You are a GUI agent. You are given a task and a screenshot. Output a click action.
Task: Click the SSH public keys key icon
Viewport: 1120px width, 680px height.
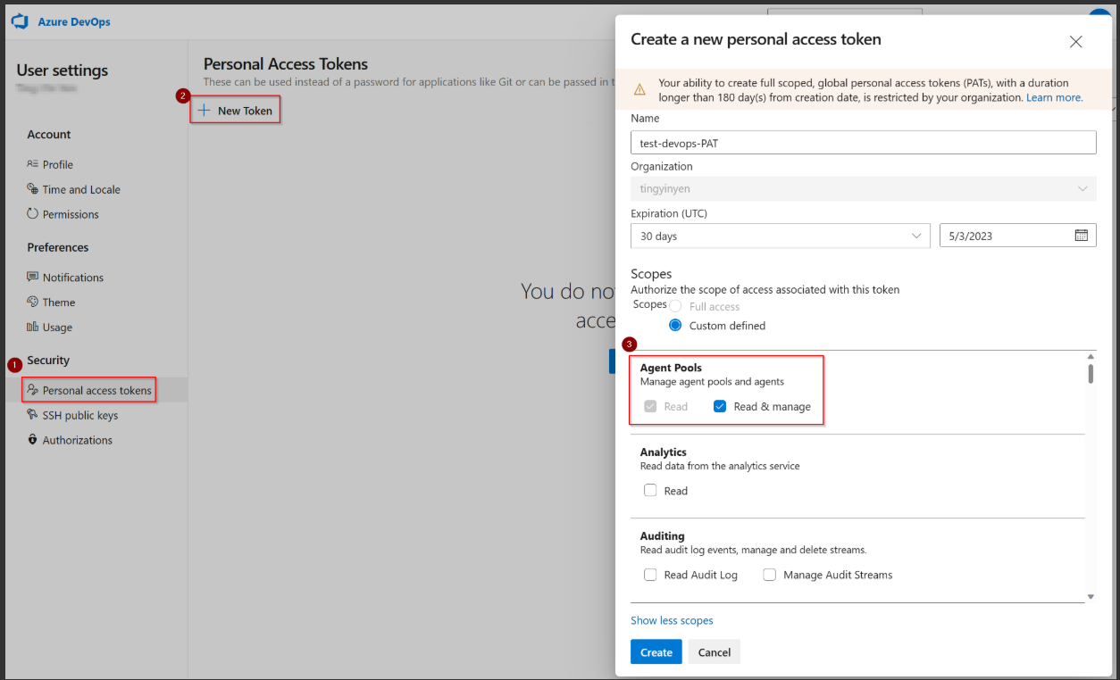tap(33, 415)
